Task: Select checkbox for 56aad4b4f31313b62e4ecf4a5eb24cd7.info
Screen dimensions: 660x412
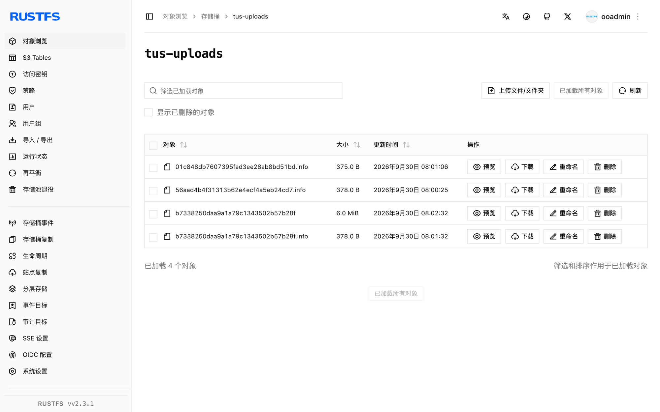Action: (153, 191)
